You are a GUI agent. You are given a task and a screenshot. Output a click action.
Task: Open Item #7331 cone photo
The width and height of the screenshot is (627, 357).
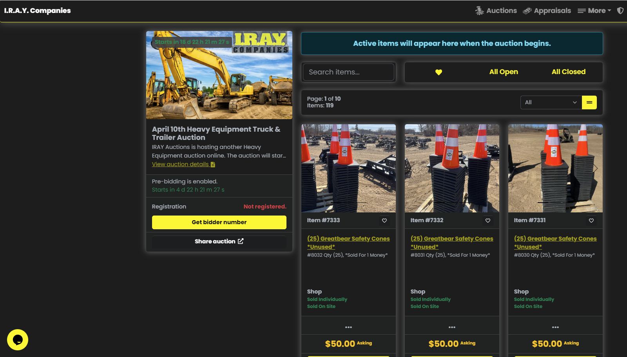(x=555, y=169)
